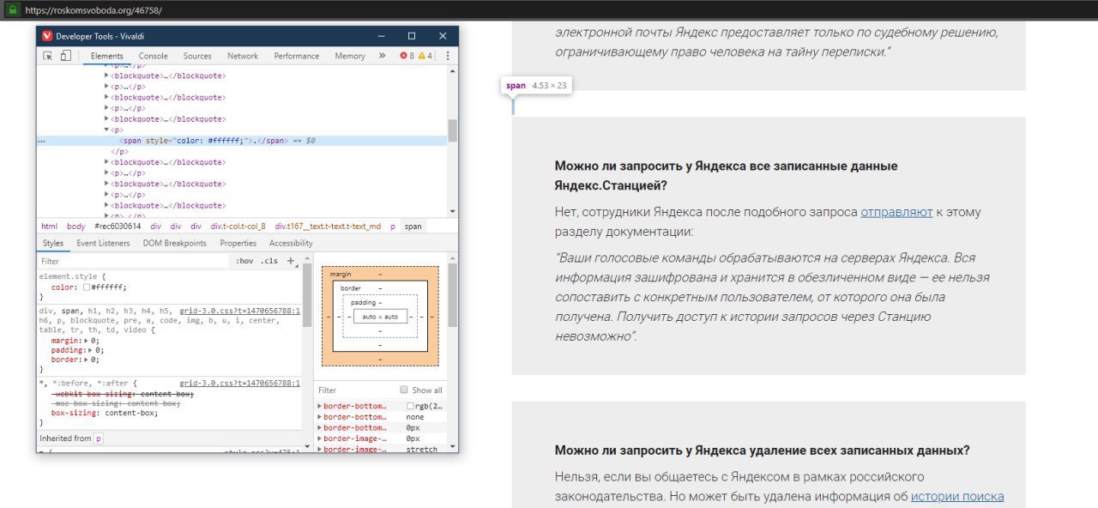
Task: Select the span breadcrumb item
Action: pos(413,227)
